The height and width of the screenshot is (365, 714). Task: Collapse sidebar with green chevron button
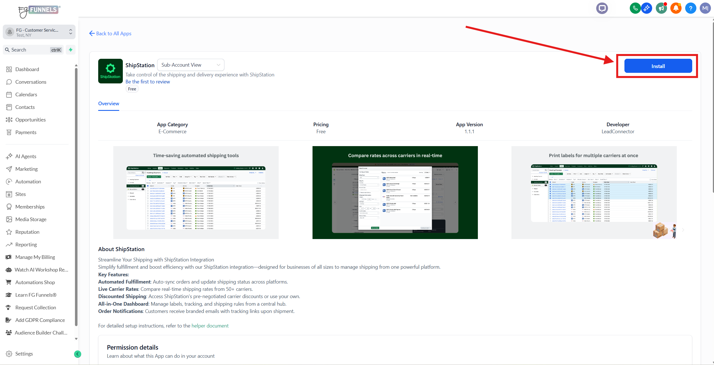coord(77,354)
